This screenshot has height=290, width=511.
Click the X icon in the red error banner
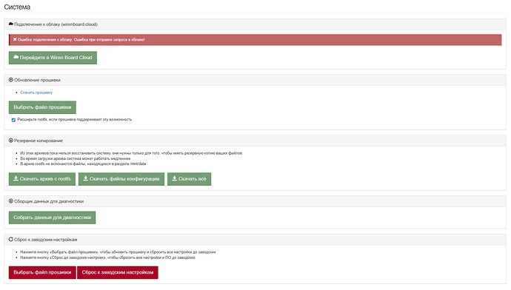(15, 39)
